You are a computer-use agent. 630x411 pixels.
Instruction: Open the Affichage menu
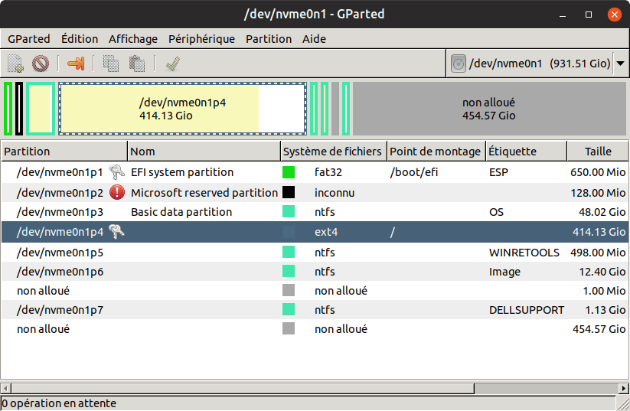click(133, 39)
